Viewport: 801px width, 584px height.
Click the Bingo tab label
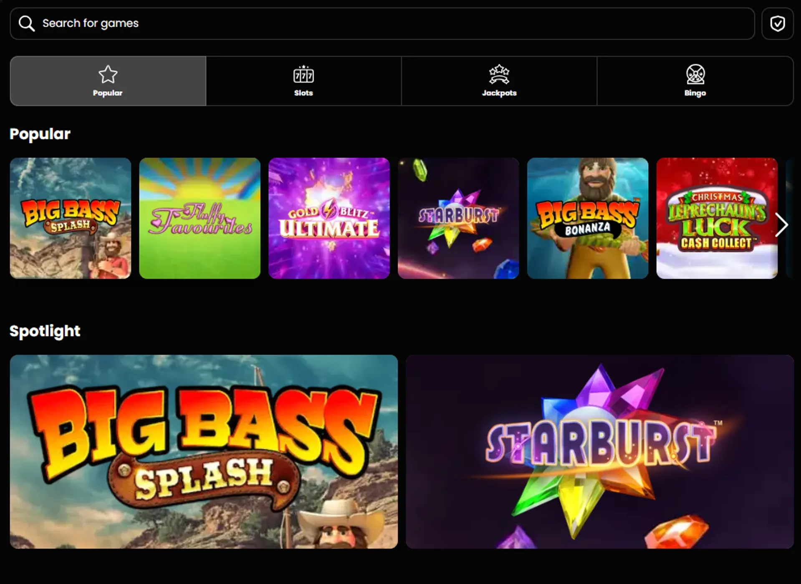(695, 93)
